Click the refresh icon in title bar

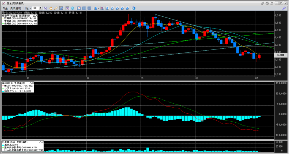(267, 3)
